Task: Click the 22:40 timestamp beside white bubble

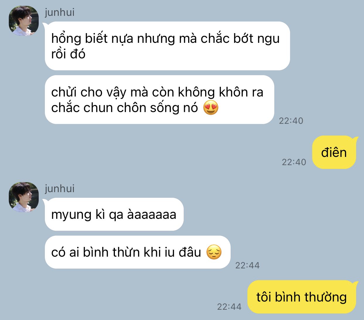Action: coord(291,121)
